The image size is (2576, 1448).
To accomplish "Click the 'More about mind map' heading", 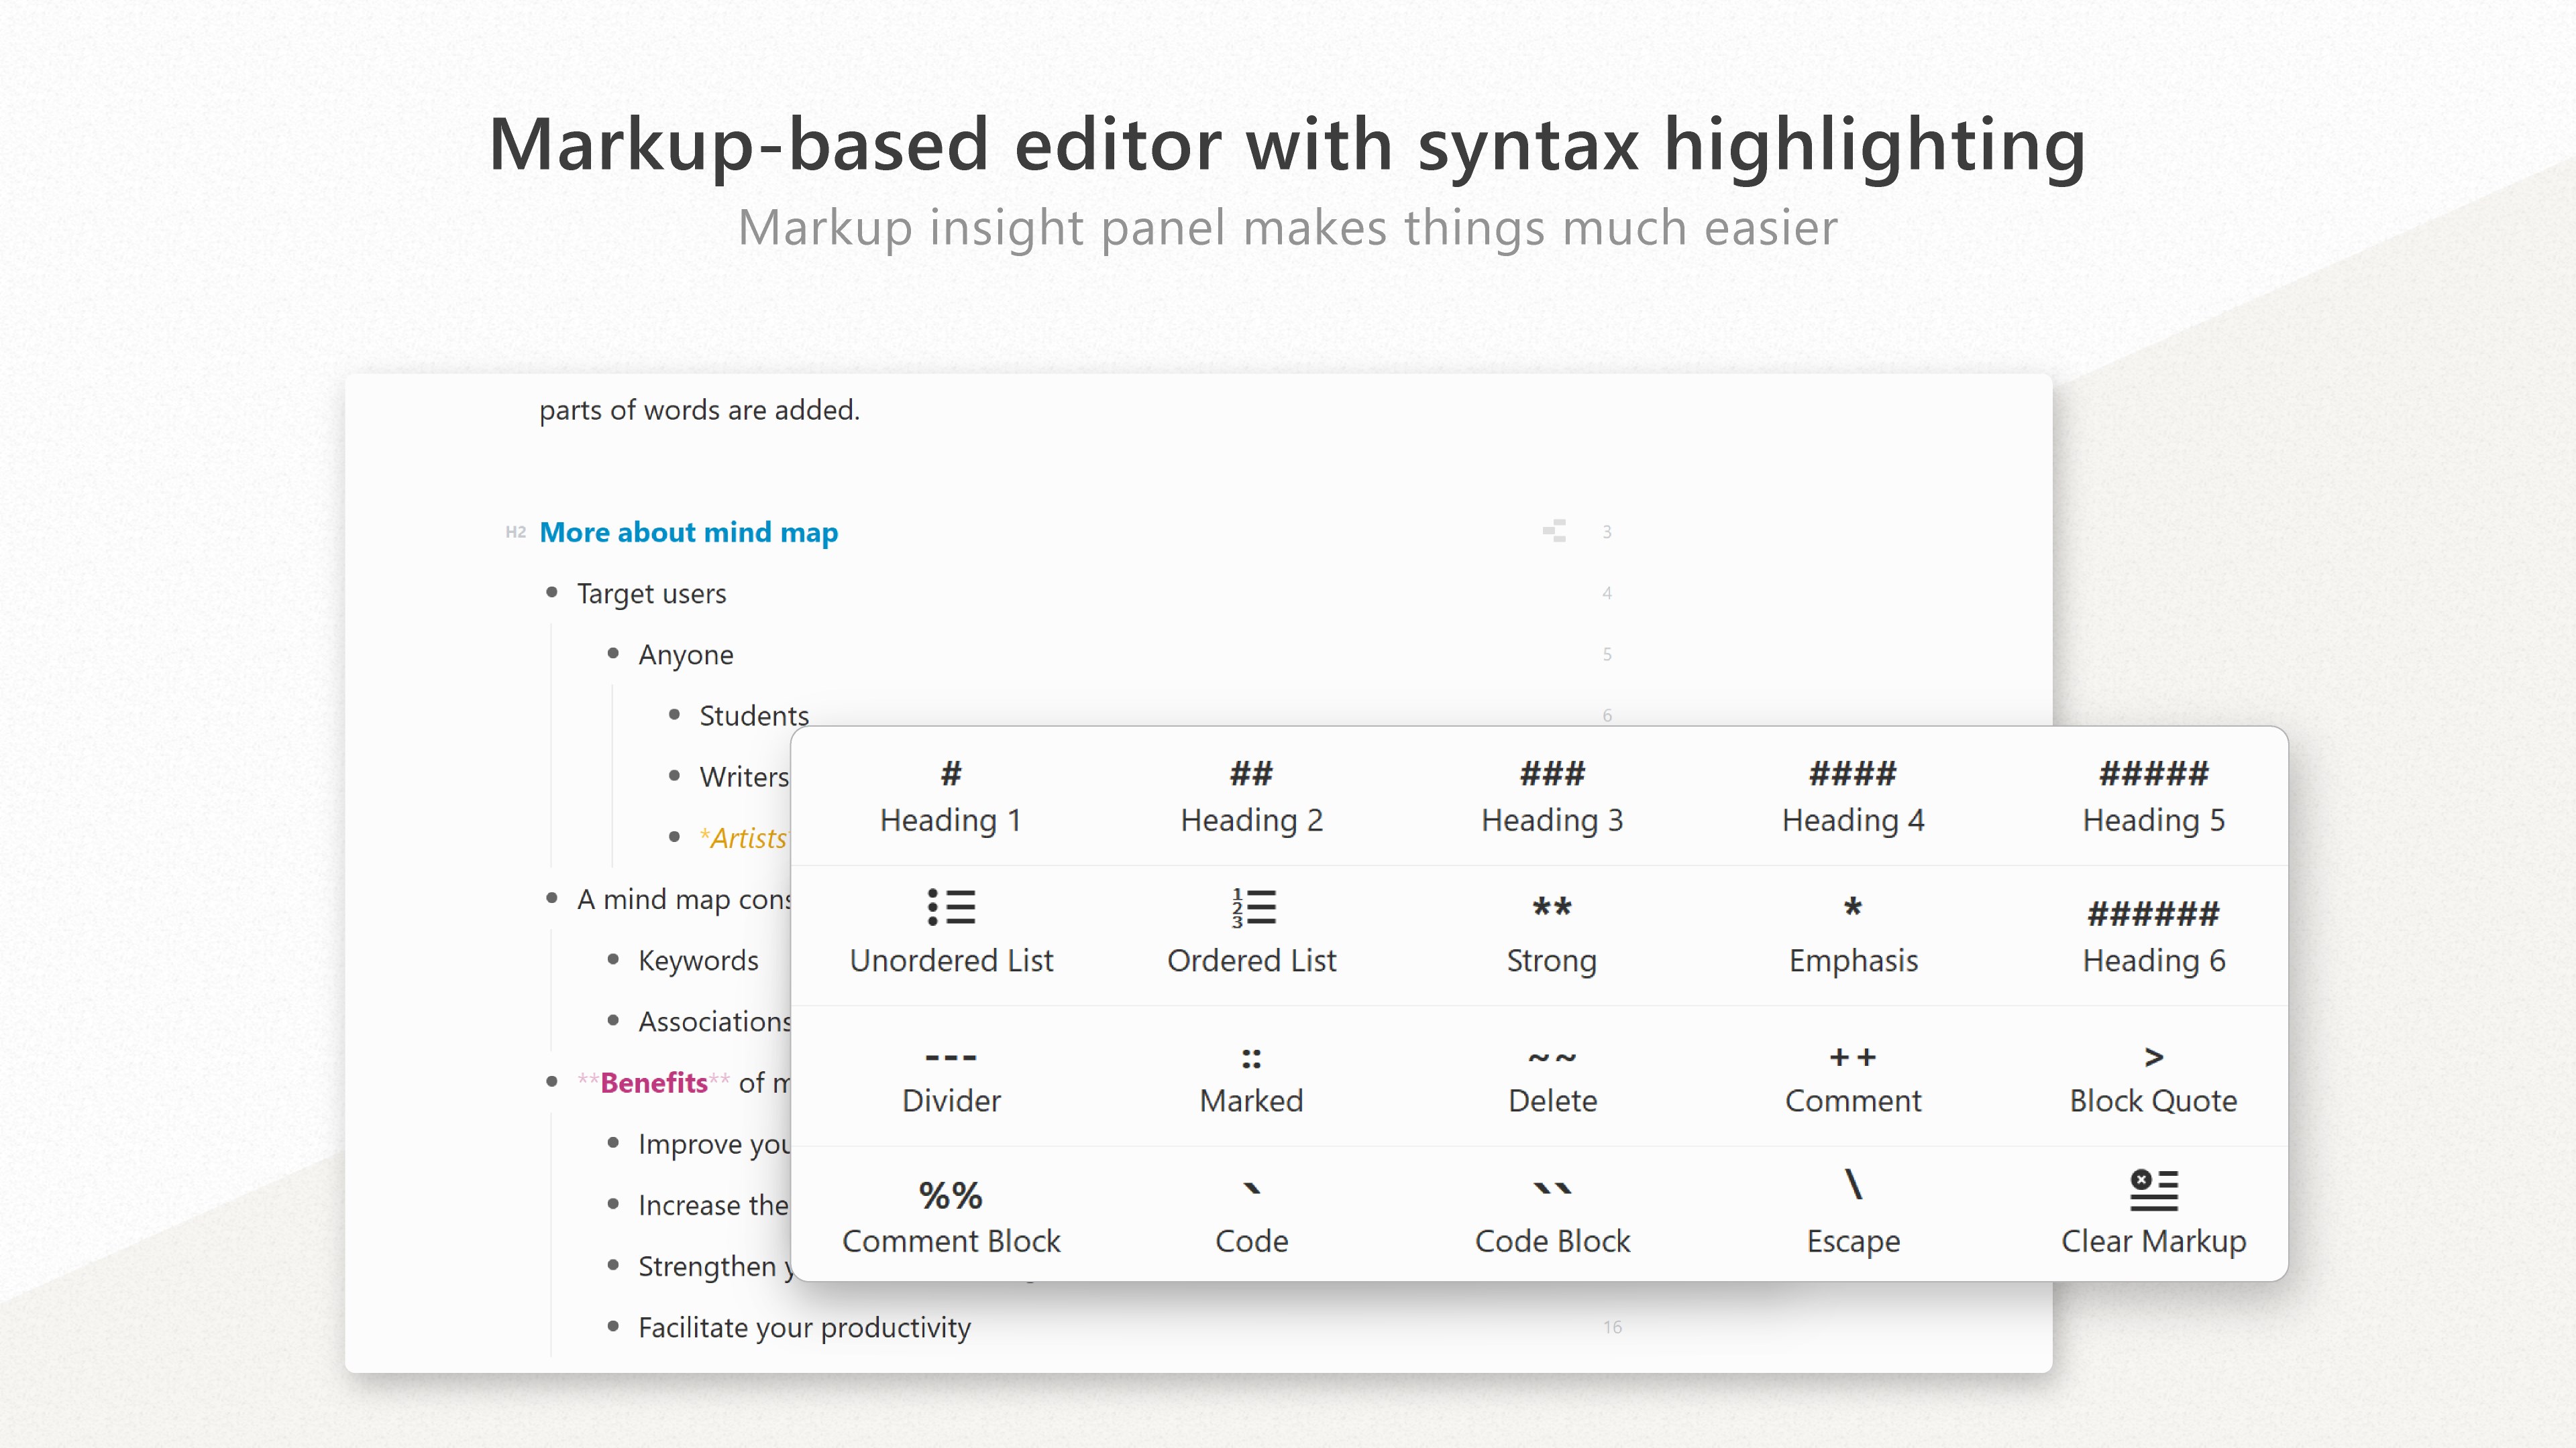I will (x=688, y=532).
